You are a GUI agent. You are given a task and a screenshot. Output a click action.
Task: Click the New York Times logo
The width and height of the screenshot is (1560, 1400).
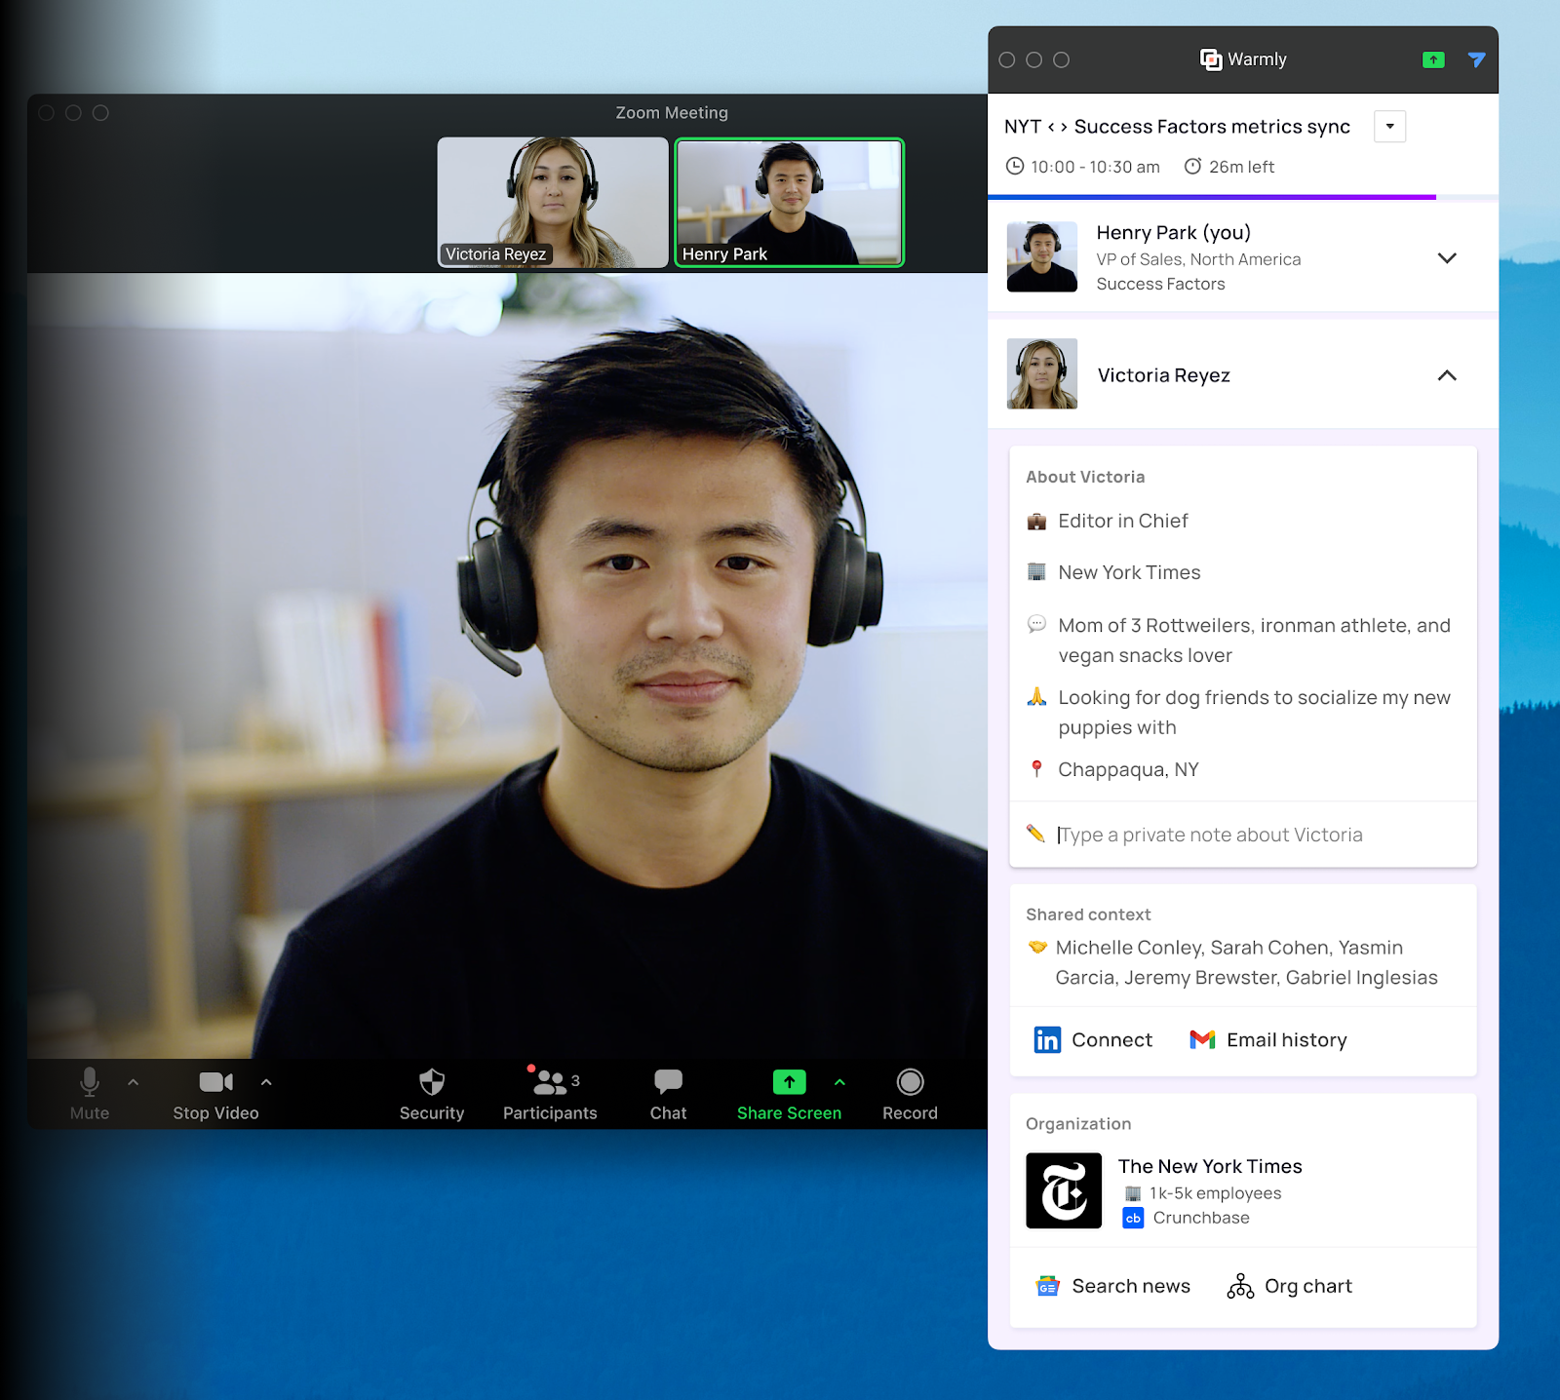coord(1064,1190)
